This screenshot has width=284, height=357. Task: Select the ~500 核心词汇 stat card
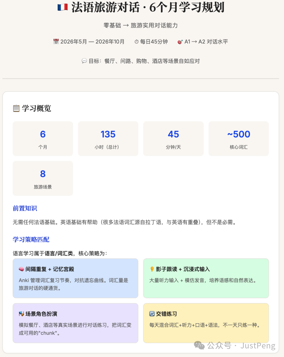pyautogui.click(x=239, y=139)
